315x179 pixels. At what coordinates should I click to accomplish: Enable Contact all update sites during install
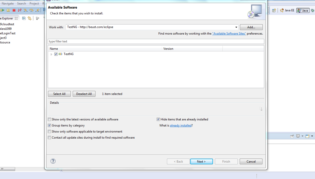click(50, 138)
